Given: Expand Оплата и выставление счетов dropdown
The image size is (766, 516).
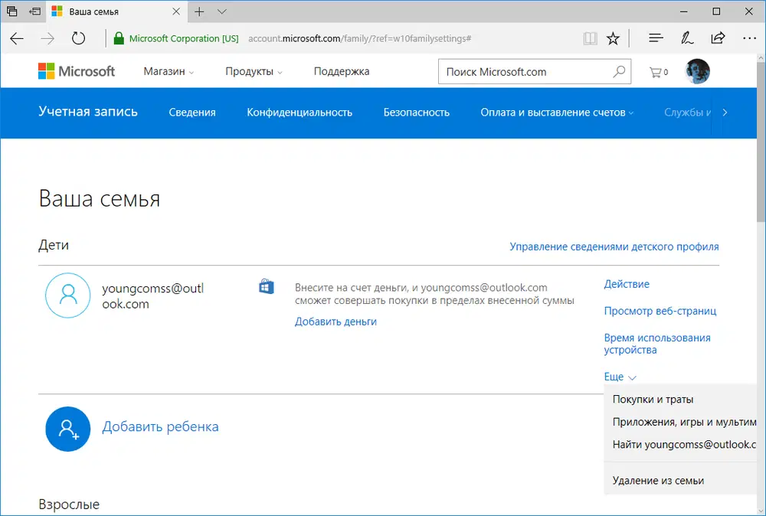Looking at the screenshot, I should pos(557,113).
